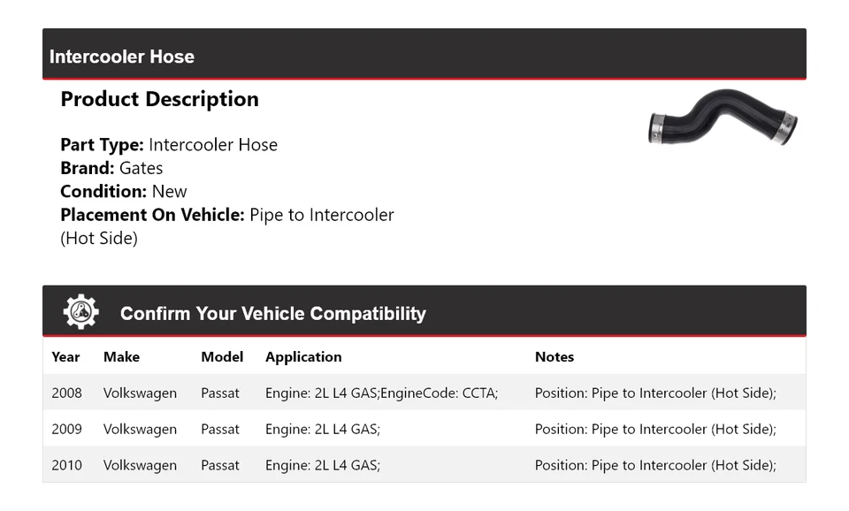Click the Confirm Your Vehicle Compatibility heading
The height and width of the screenshot is (511, 849).
pos(272,314)
